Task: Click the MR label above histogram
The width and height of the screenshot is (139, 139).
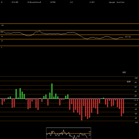Action: click(124, 72)
